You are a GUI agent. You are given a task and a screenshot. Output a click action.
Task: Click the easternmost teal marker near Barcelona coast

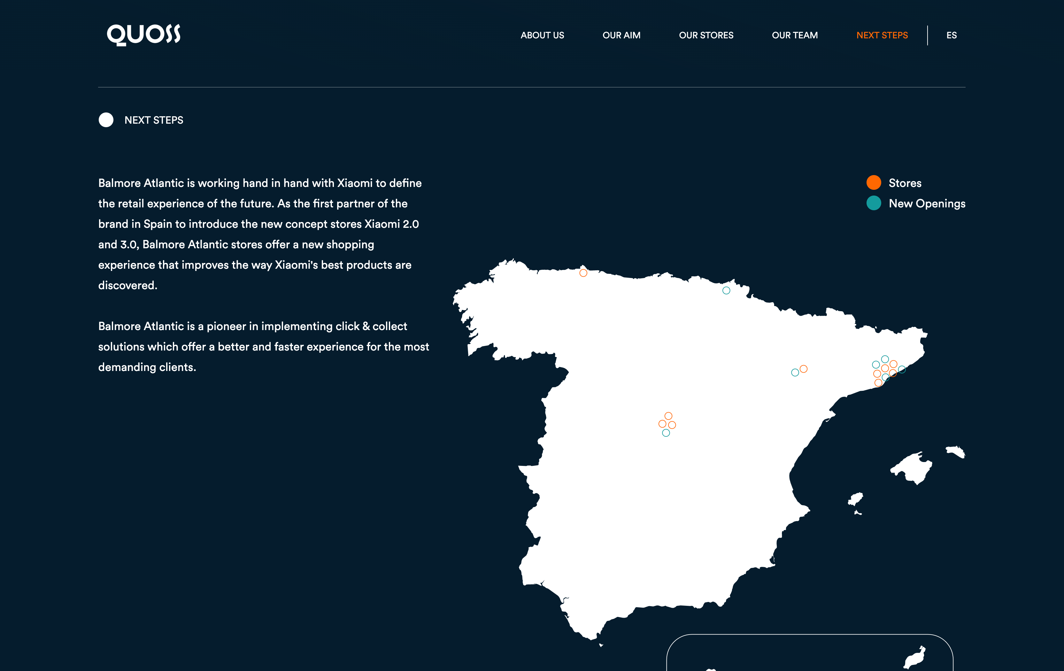click(x=902, y=369)
